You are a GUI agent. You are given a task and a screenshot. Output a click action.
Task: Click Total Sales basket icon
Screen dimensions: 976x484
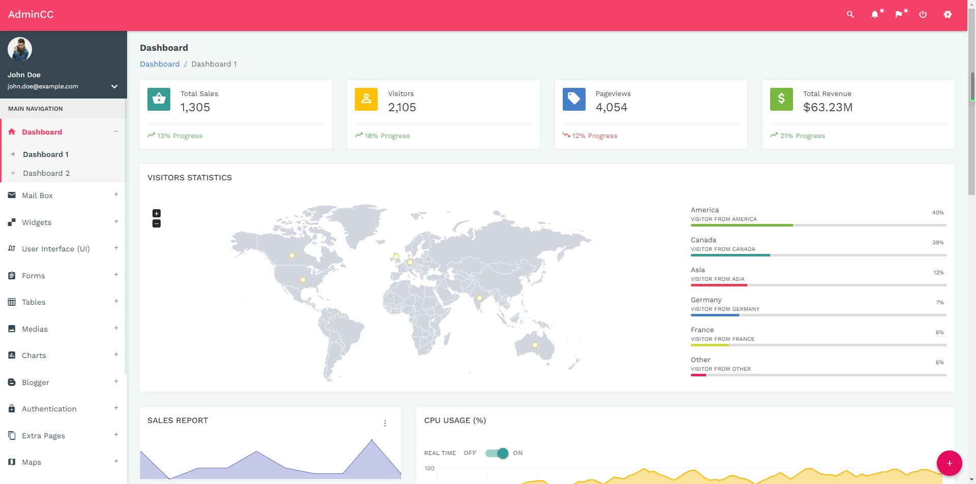(x=159, y=99)
